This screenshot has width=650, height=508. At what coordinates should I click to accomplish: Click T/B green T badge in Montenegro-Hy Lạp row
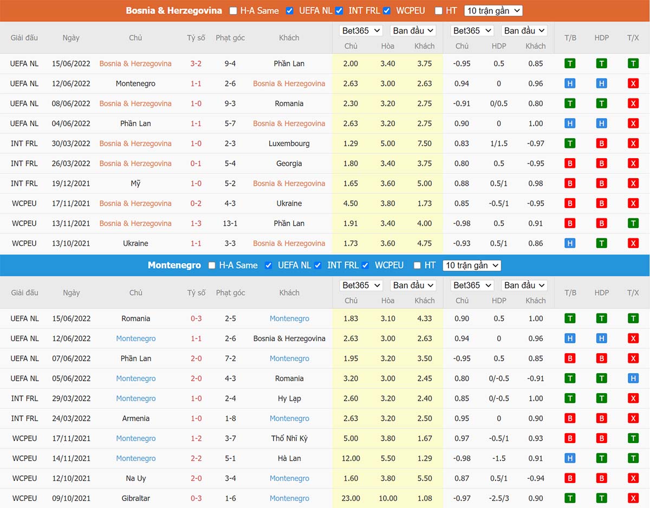click(x=569, y=399)
